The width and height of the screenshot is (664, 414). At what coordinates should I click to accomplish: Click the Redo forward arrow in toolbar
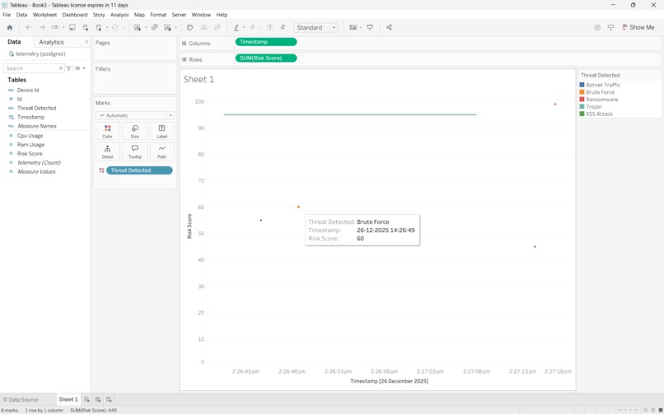click(42, 27)
